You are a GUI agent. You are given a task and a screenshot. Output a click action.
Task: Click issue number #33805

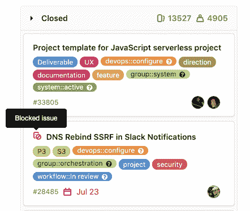click(46, 102)
